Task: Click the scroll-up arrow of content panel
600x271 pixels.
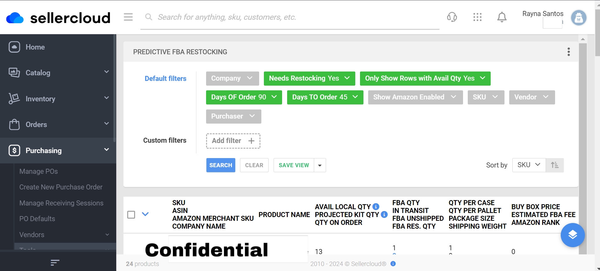Action: click(583, 39)
